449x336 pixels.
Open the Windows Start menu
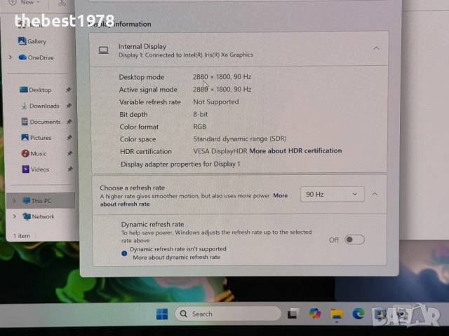coord(162,314)
